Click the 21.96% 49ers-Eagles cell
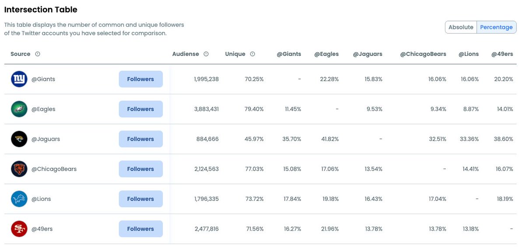 point(329,229)
